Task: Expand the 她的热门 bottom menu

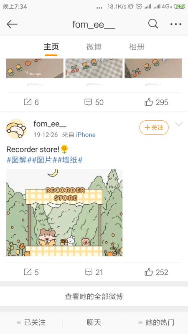Action: pyautogui.click(x=156, y=322)
